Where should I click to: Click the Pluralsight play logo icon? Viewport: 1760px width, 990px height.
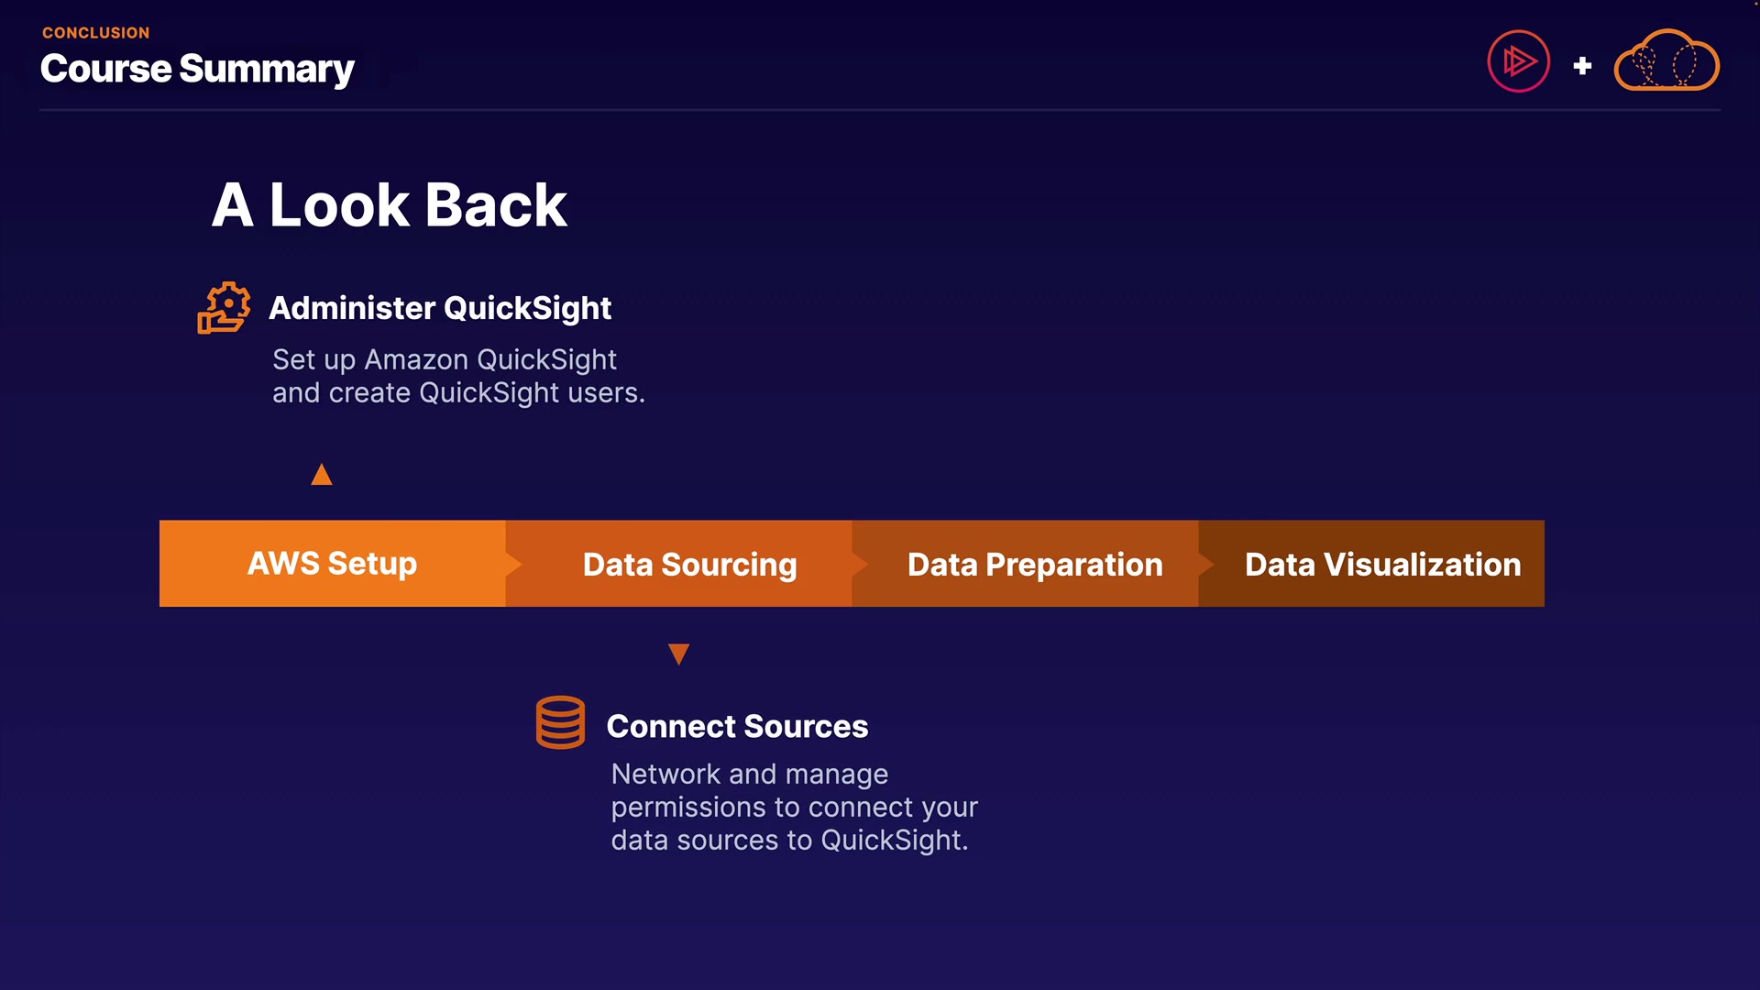(1518, 62)
